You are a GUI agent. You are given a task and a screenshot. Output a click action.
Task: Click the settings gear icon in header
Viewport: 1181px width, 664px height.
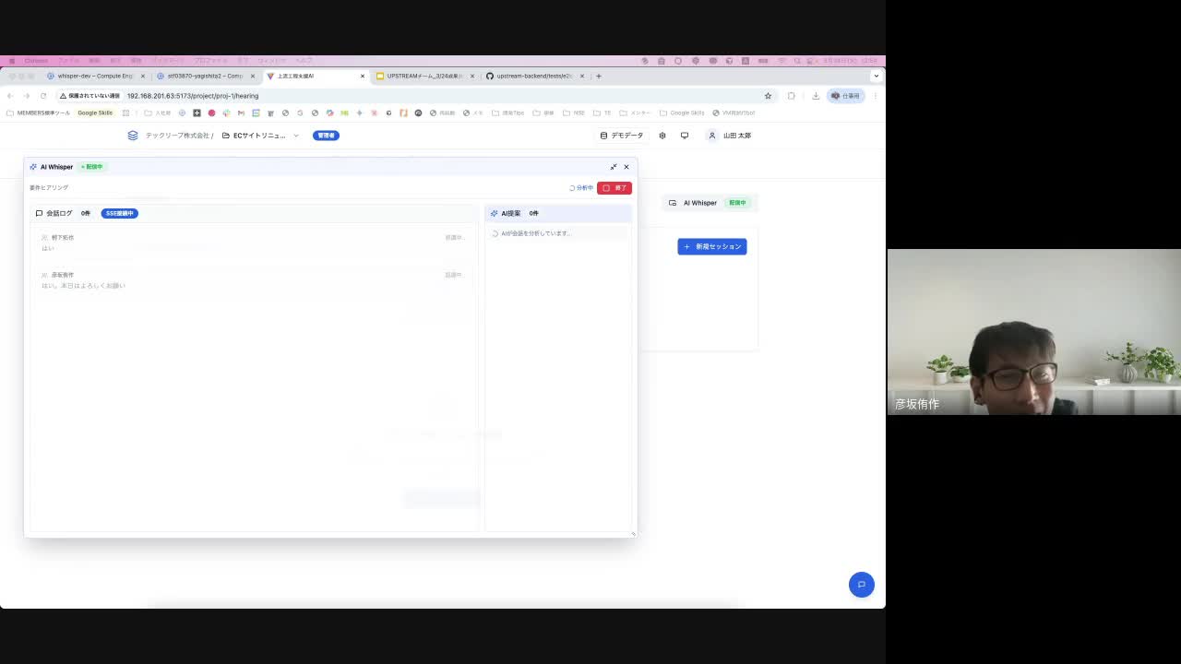pyautogui.click(x=662, y=136)
